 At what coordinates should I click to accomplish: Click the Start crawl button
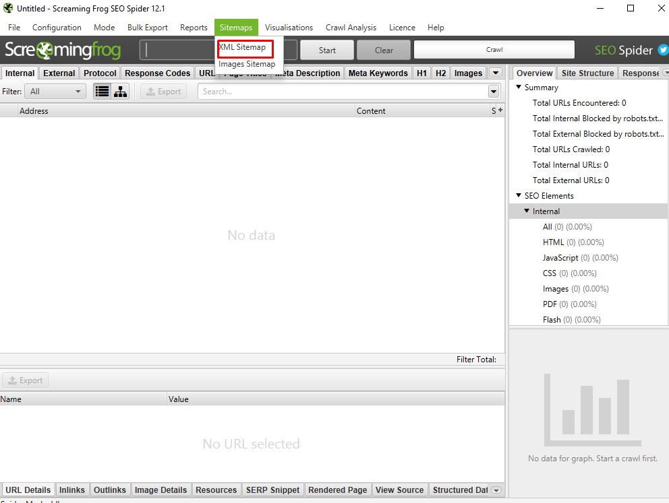[327, 51]
